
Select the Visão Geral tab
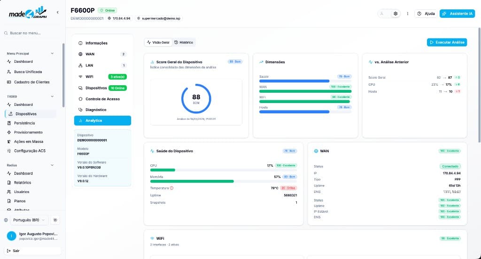[158, 42]
